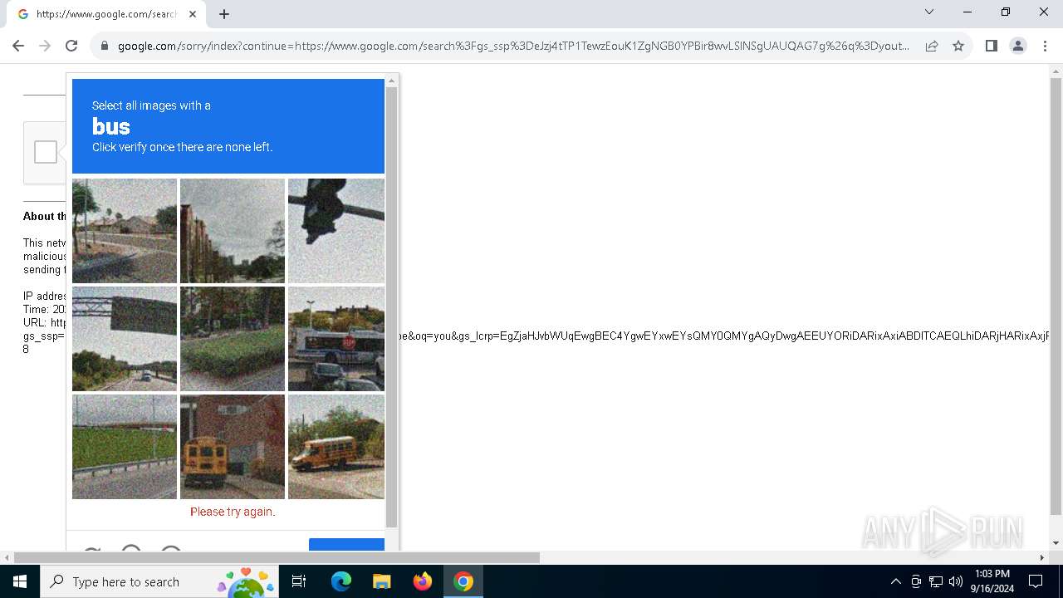Image resolution: width=1063 pixels, height=598 pixels.
Task: Click the address bar URL
Action: (x=513, y=46)
